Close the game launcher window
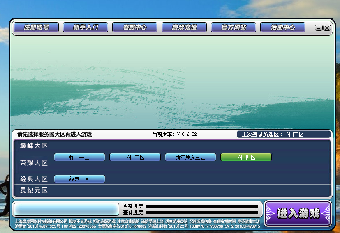Screen dimensions: 340x233 click(327, 28)
